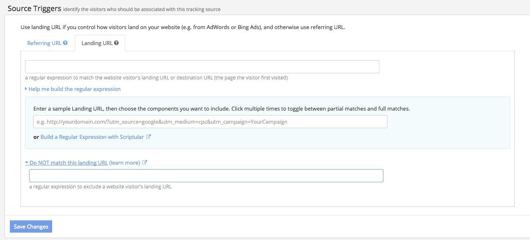Collapse the Do NOT match this landing URL section

click(69, 163)
